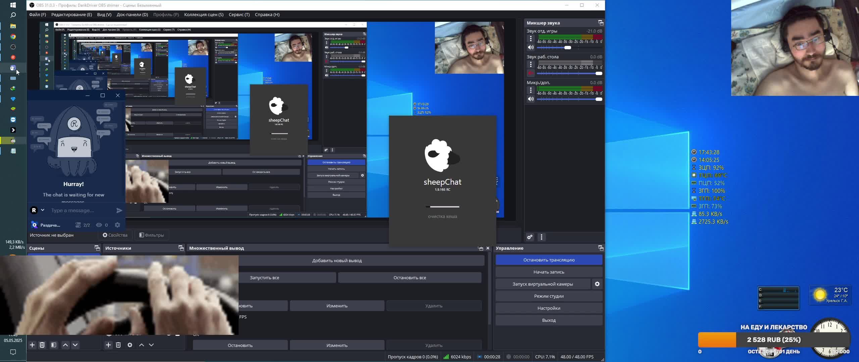Screen dimensions: 859x362
Task: Delete selected source with trash icon
Action: 118,345
